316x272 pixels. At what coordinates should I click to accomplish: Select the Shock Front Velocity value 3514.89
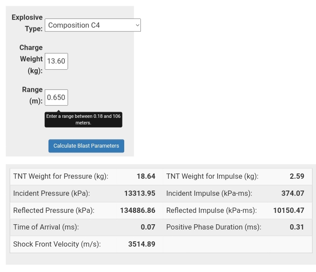141,244
